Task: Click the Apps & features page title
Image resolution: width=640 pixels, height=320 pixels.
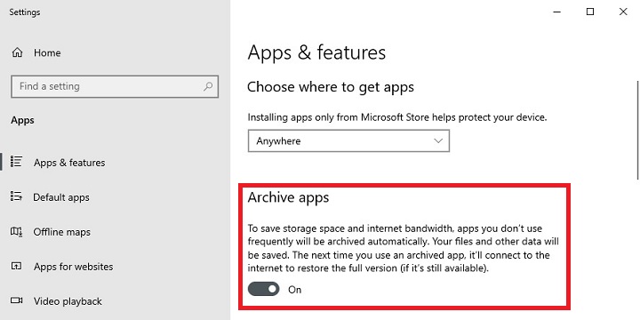Action: tap(316, 53)
